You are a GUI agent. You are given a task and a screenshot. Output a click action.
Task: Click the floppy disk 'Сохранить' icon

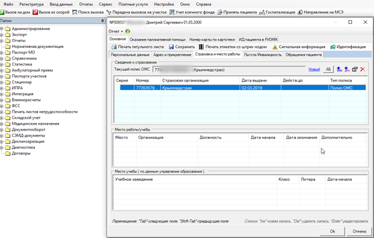[x=171, y=47]
